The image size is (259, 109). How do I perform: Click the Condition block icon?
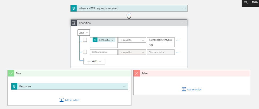point(74,23)
